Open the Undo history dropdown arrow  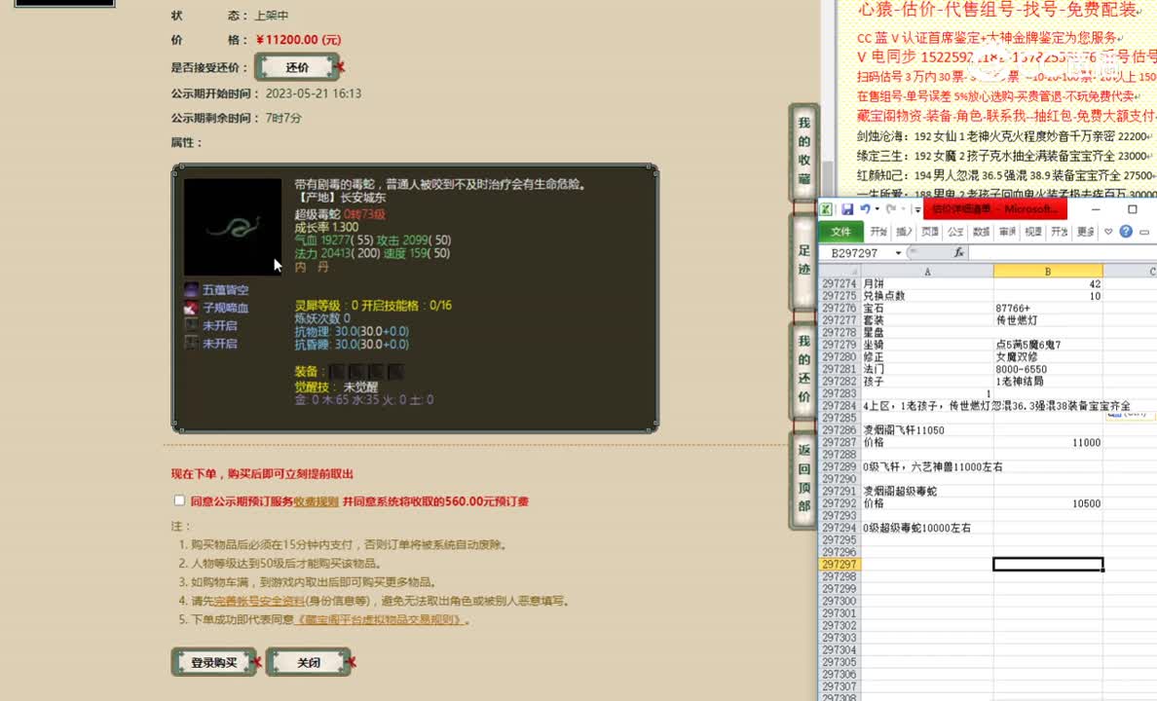click(877, 208)
